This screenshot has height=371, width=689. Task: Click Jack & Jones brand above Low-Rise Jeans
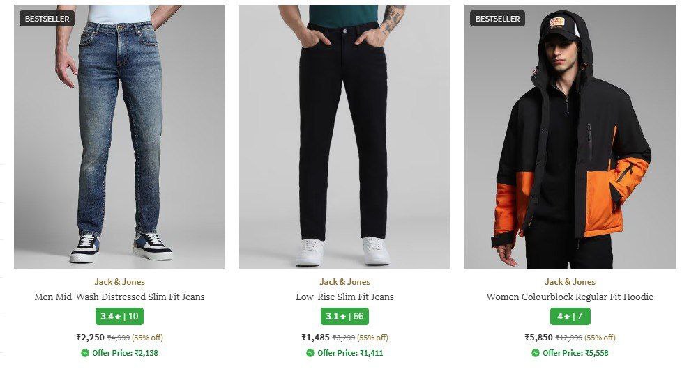click(x=344, y=282)
